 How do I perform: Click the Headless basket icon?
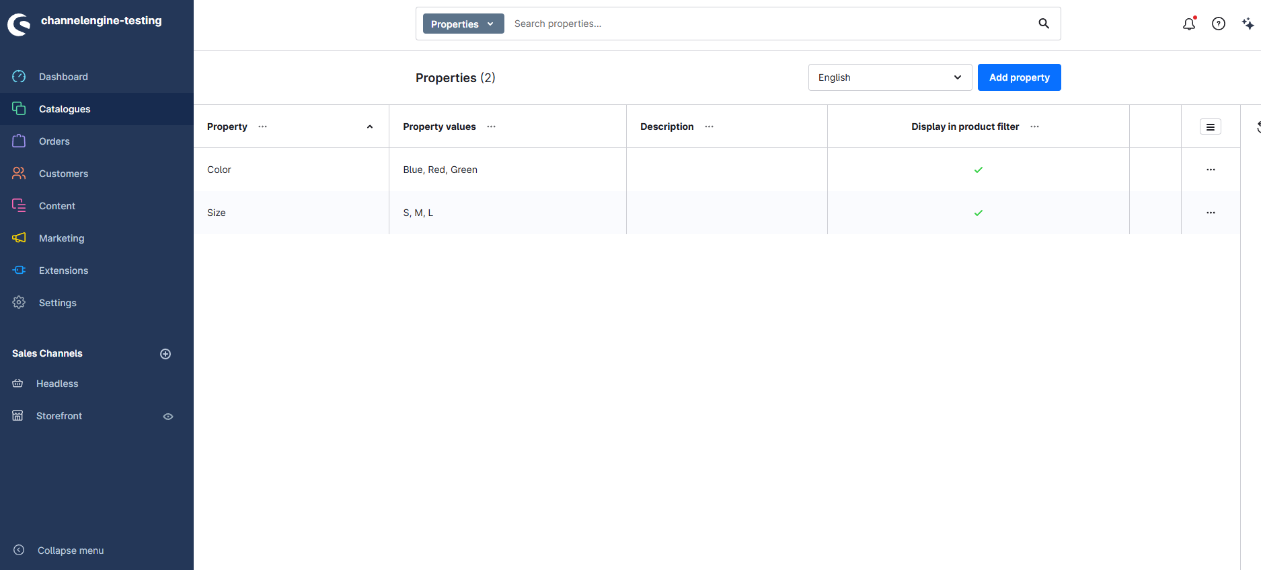[18, 384]
